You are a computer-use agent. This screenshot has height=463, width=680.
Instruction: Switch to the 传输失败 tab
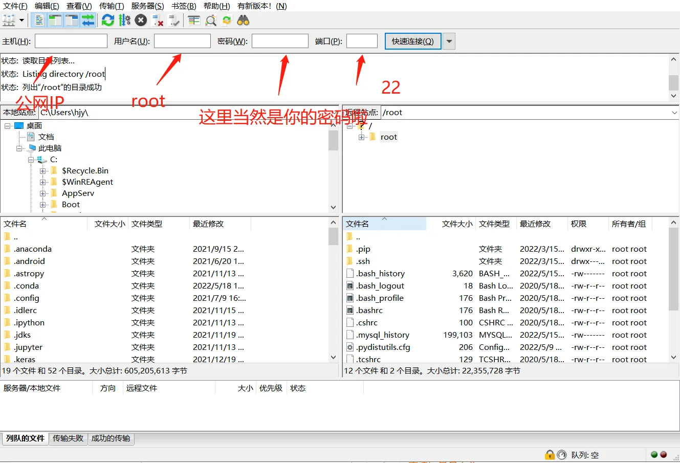click(x=68, y=438)
